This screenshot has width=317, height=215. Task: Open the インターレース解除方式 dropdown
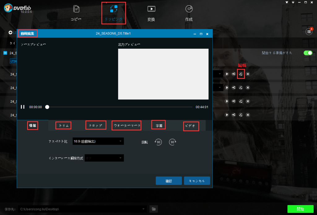pos(104,158)
